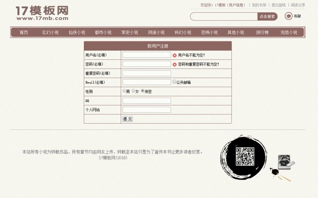
Task: Open the 排行榜 rankings page
Action: (x=262, y=32)
